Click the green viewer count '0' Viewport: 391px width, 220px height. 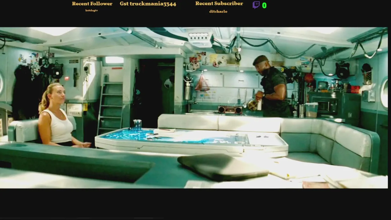click(264, 5)
